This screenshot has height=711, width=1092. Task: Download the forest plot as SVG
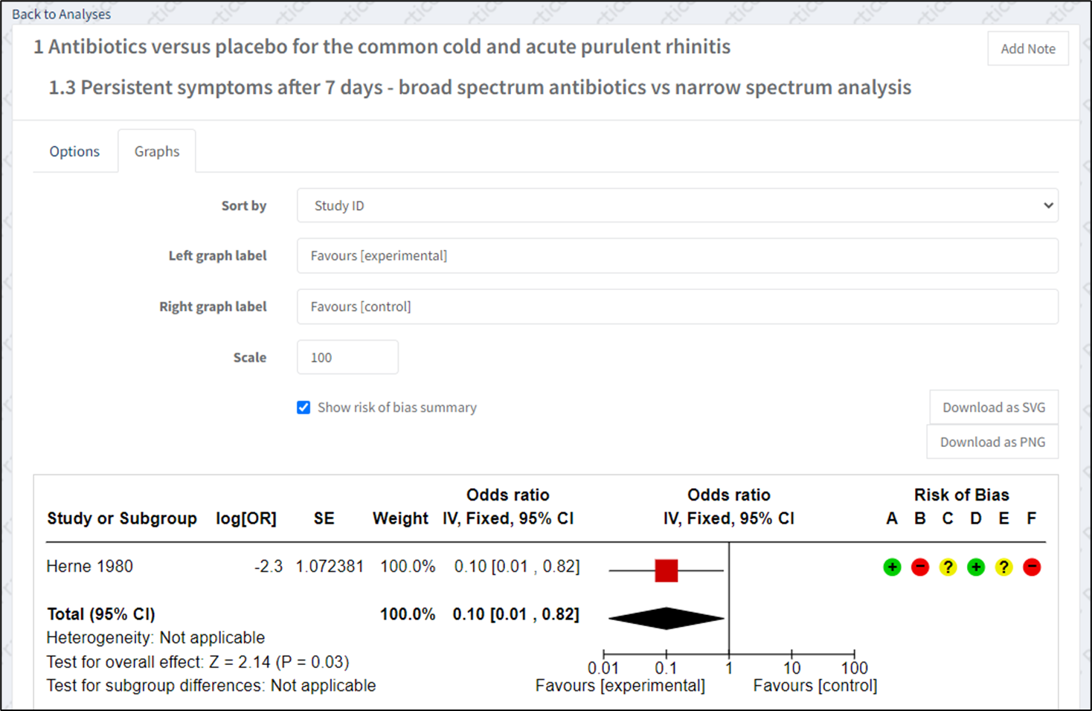click(x=994, y=408)
